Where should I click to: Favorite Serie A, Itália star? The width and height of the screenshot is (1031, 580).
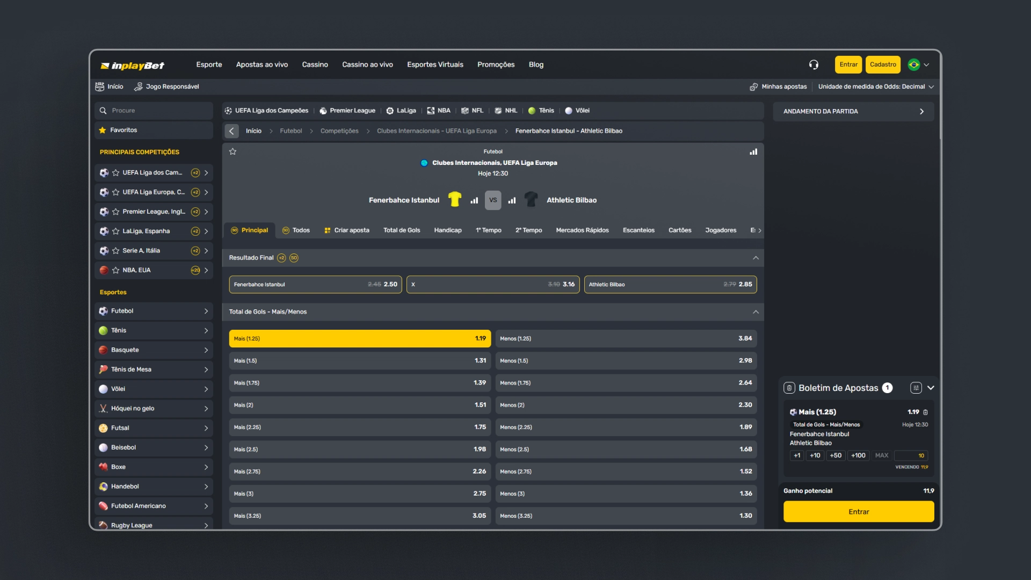point(115,251)
